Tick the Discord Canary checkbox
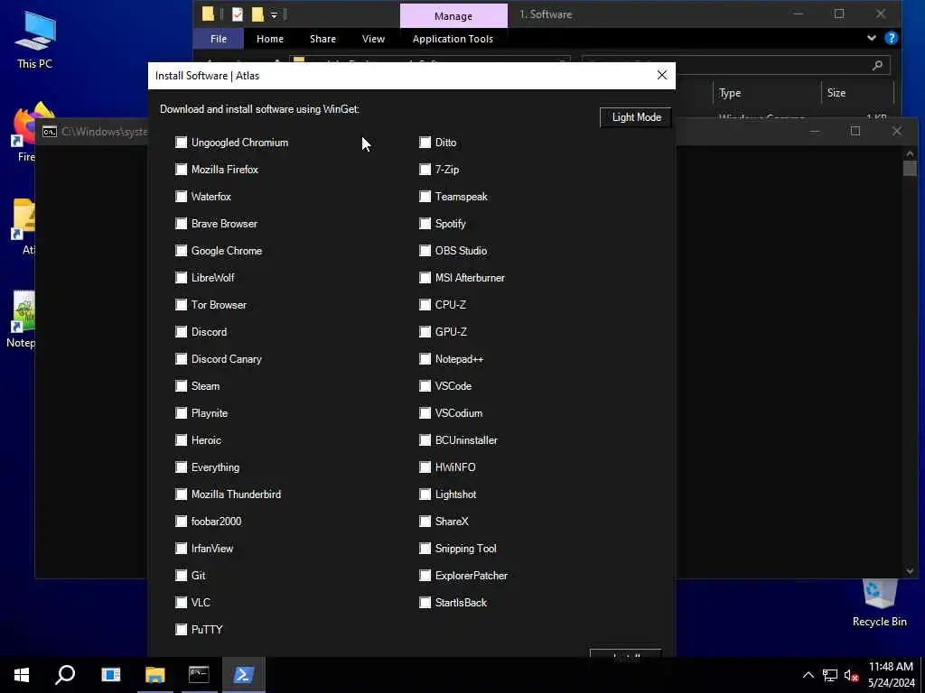Image resolution: width=925 pixels, height=693 pixels. [181, 359]
